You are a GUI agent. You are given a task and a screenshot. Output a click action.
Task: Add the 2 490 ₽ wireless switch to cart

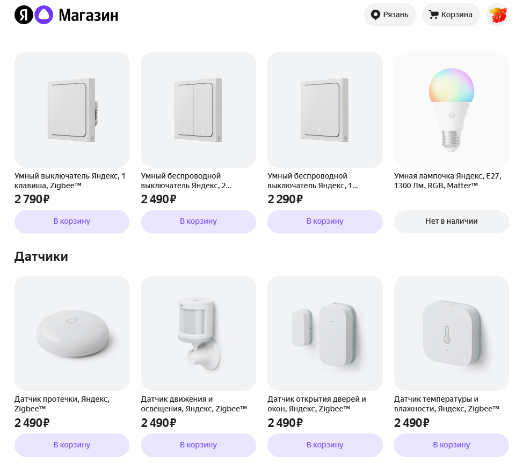pyautogui.click(x=198, y=222)
